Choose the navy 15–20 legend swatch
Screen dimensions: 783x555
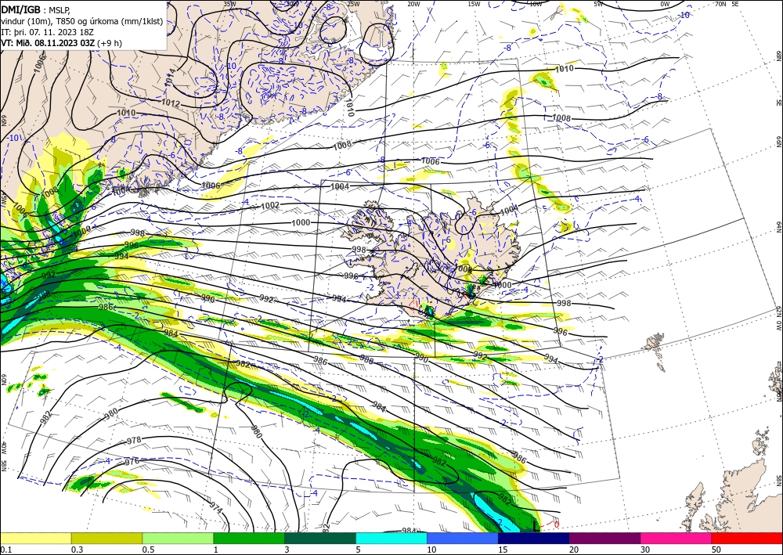[534, 538]
